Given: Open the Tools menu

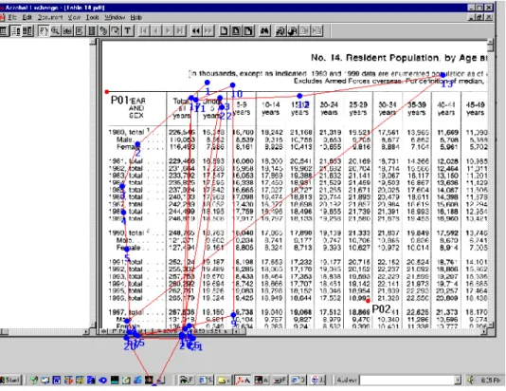Looking at the screenshot, I should tap(92, 17).
